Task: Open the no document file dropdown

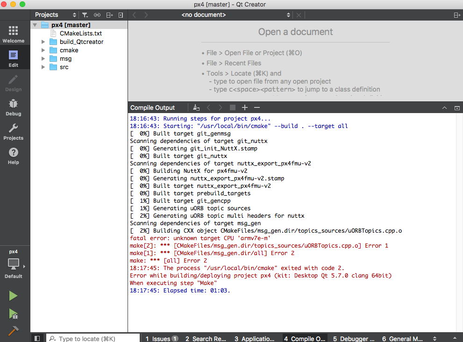Action: point(236,15)
